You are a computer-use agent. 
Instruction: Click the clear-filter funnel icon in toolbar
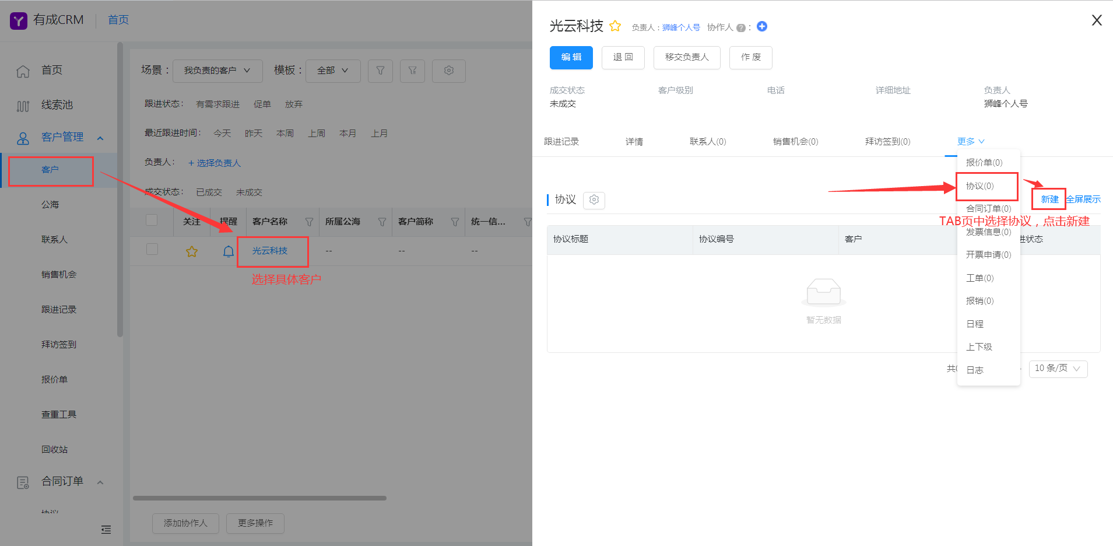coord(412,71)
